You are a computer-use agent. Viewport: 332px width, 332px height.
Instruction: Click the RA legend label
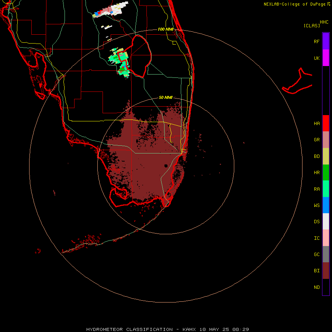click(317, 189)
